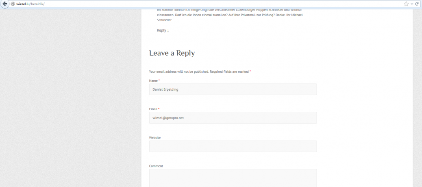Click the Comment field label
422x187 pixels.
pos(156,166)
